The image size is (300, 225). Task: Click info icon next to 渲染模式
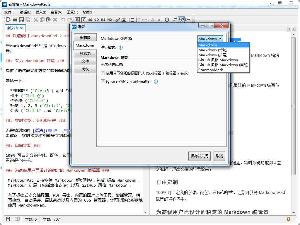120,47
